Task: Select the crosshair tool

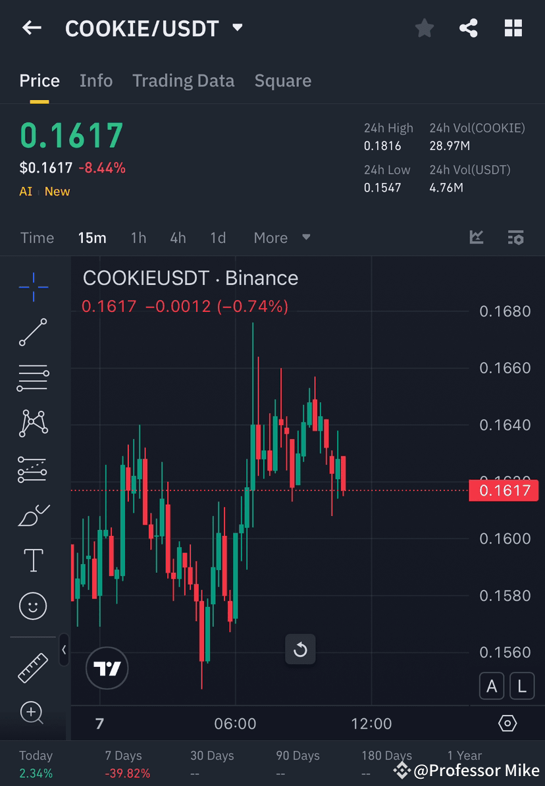Action: (33, 286)
